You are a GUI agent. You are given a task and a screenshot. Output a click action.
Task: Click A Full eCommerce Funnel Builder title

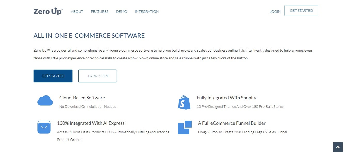232,123
